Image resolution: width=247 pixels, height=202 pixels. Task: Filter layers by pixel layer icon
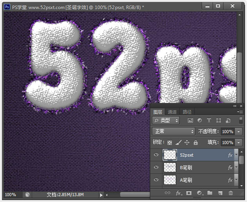click(x=191, y=120)
